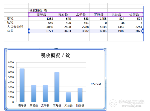Select the 天台县 chart bar
150x111 pixels.
68,97
